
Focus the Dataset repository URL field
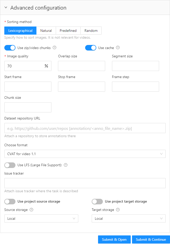tap(85, 128)
